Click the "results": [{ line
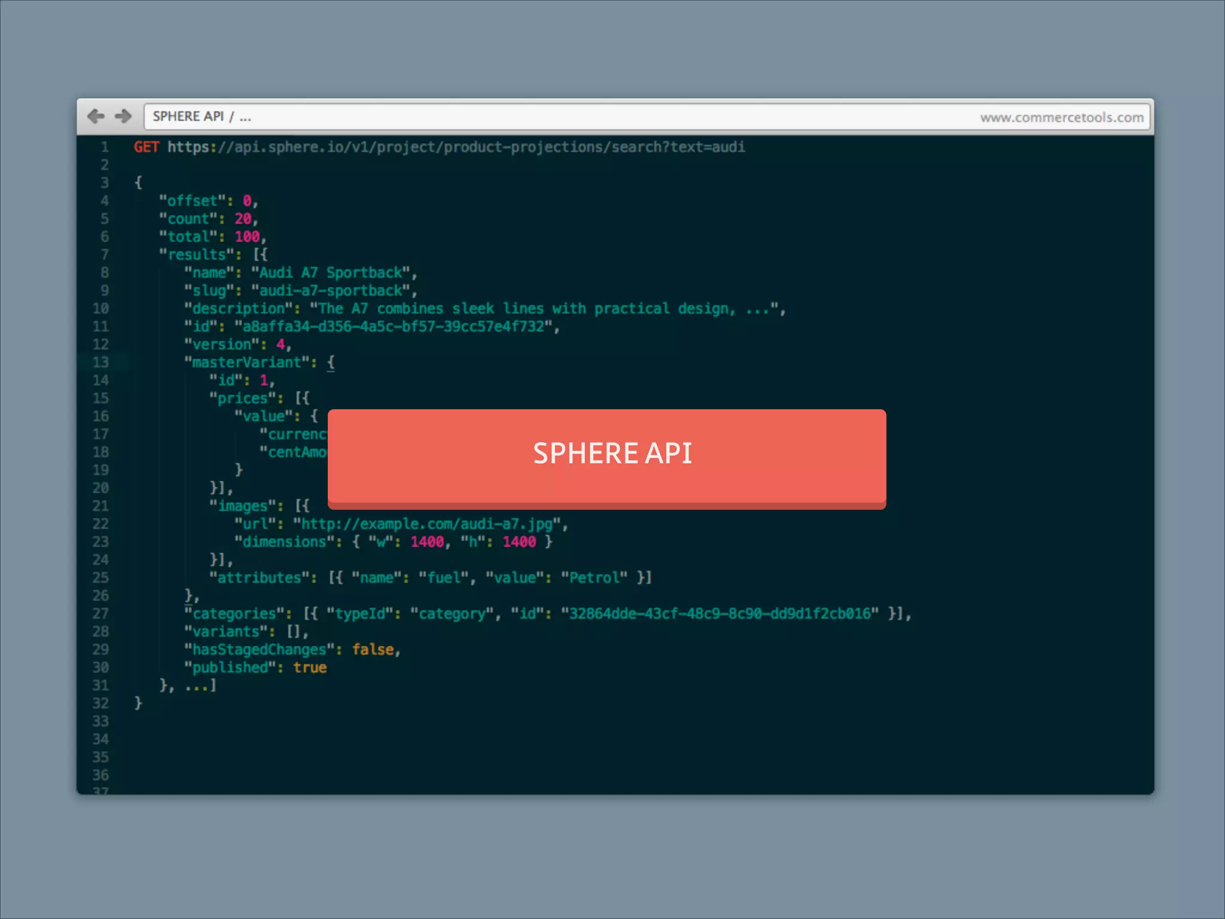This screenshot has width=1225, height=919. click(213, 254)
